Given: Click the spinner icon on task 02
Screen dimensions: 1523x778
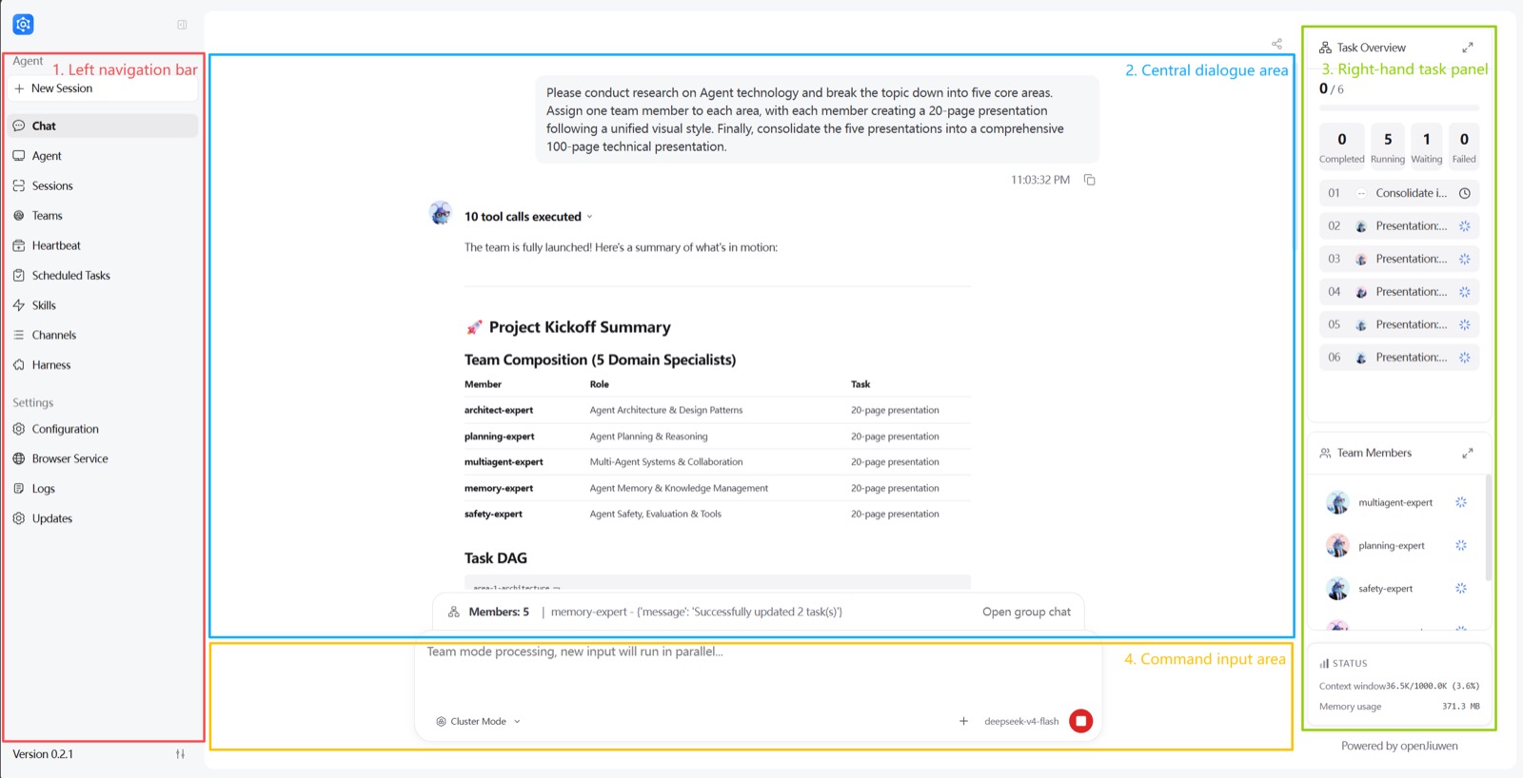Looking at the screenshot, I should (x=1465, y=226).
